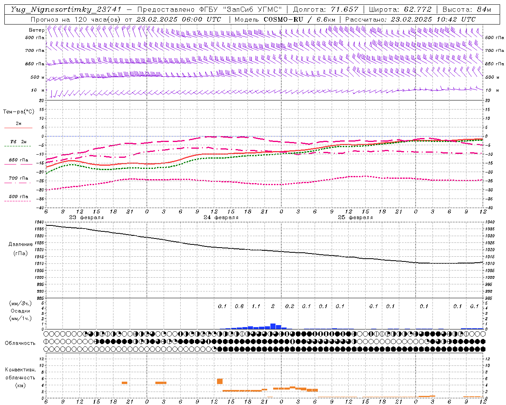Click the 10 м wind level label on the left
The height and width of the screenshot is (405, 506).
pos(38,91)
